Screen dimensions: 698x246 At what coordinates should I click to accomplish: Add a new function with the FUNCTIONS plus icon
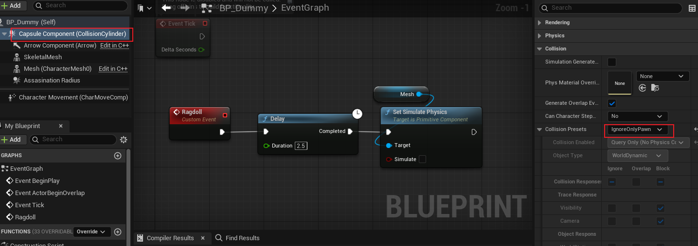pos(117,232)
